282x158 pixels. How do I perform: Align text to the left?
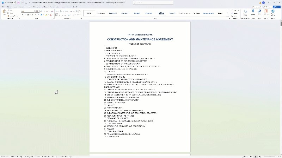click(57, 15)
